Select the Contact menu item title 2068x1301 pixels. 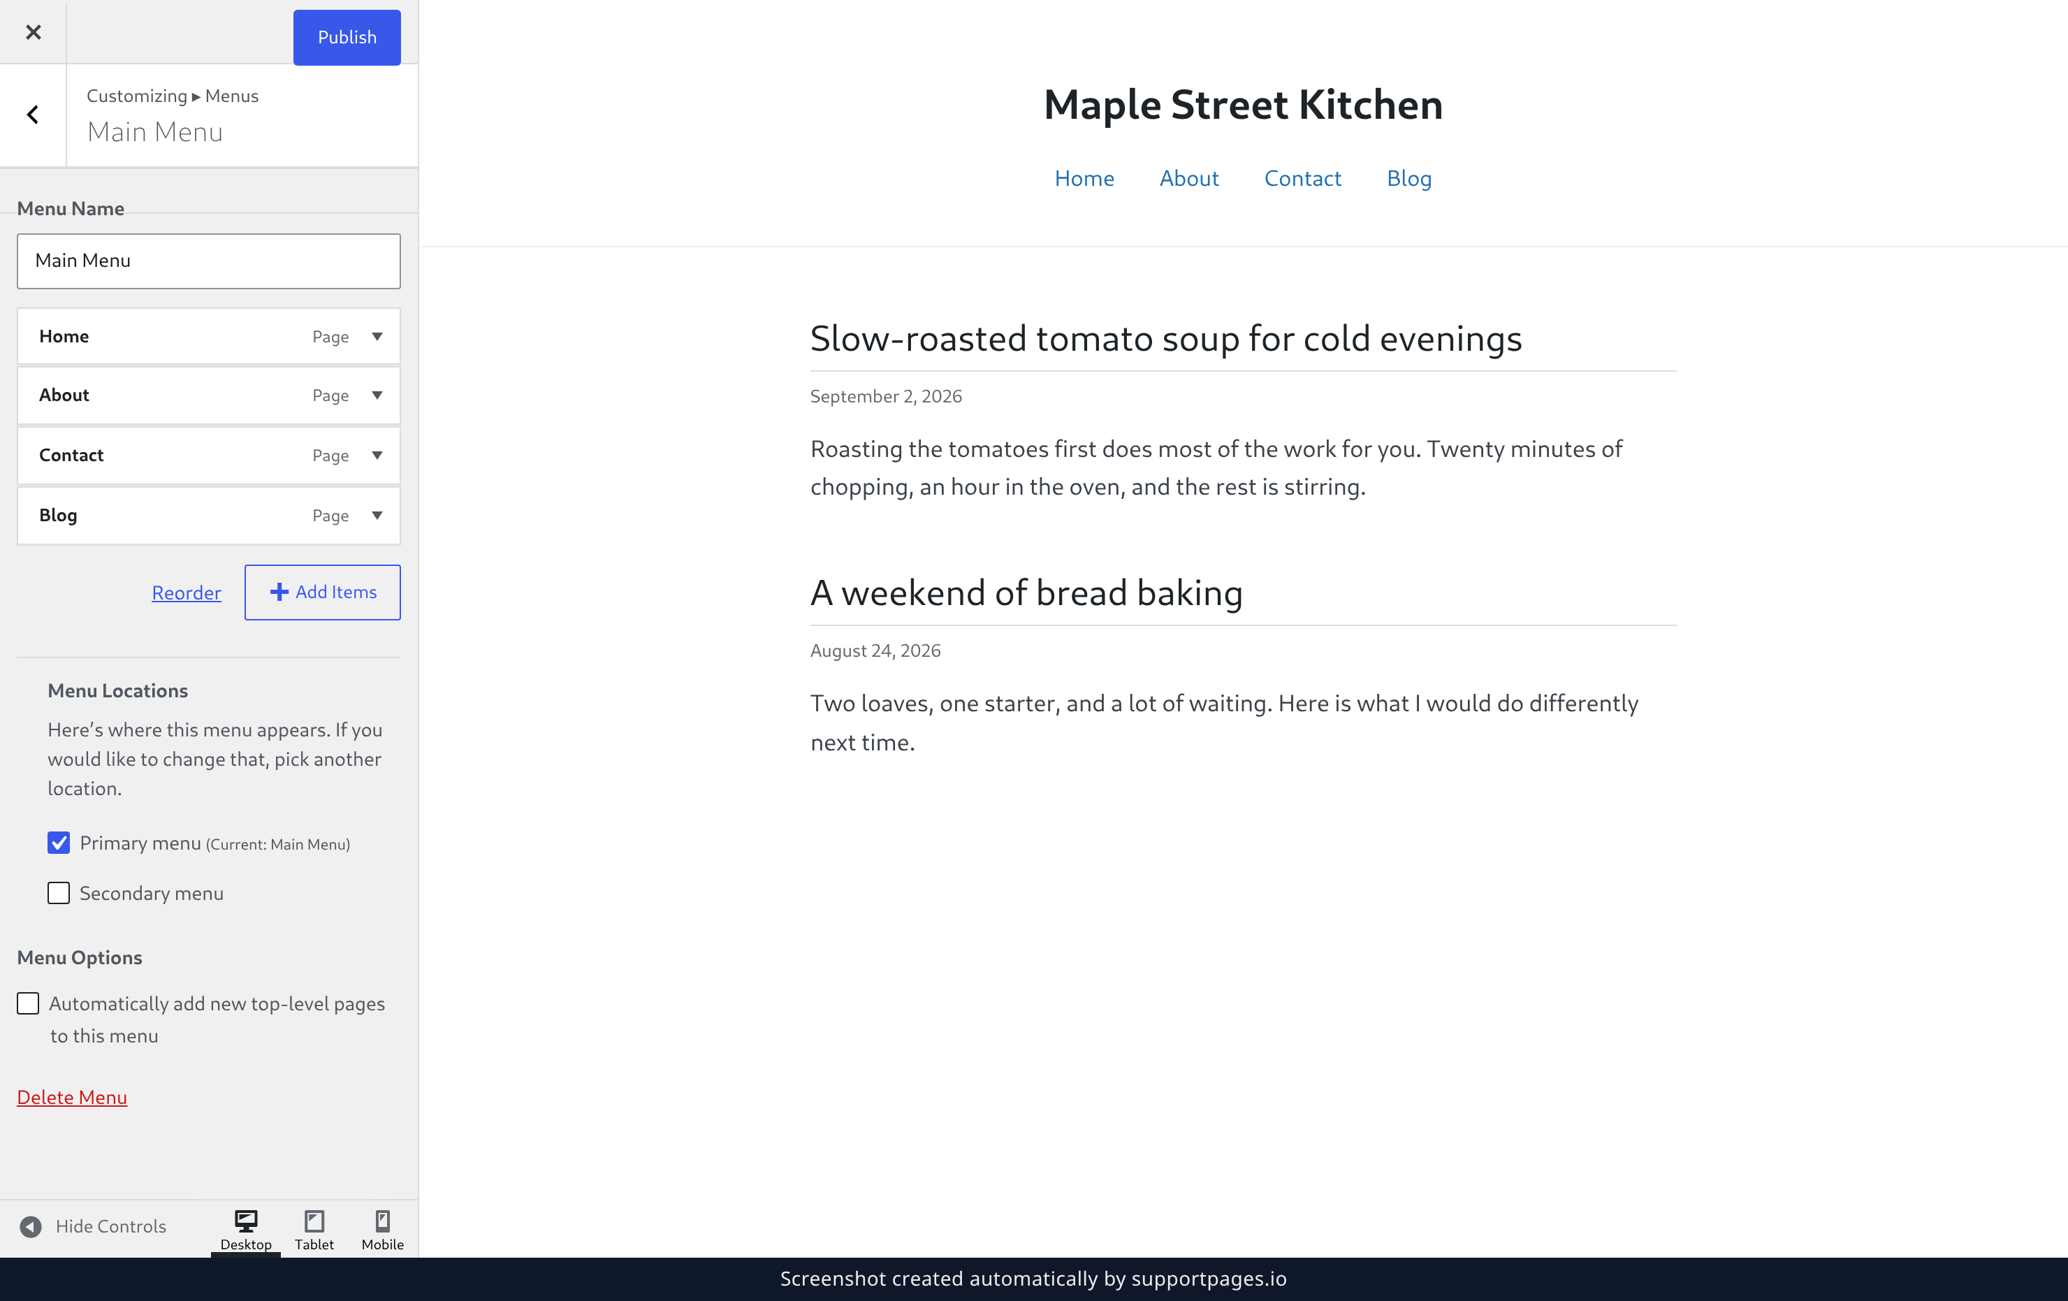click(x=71, y=455)
